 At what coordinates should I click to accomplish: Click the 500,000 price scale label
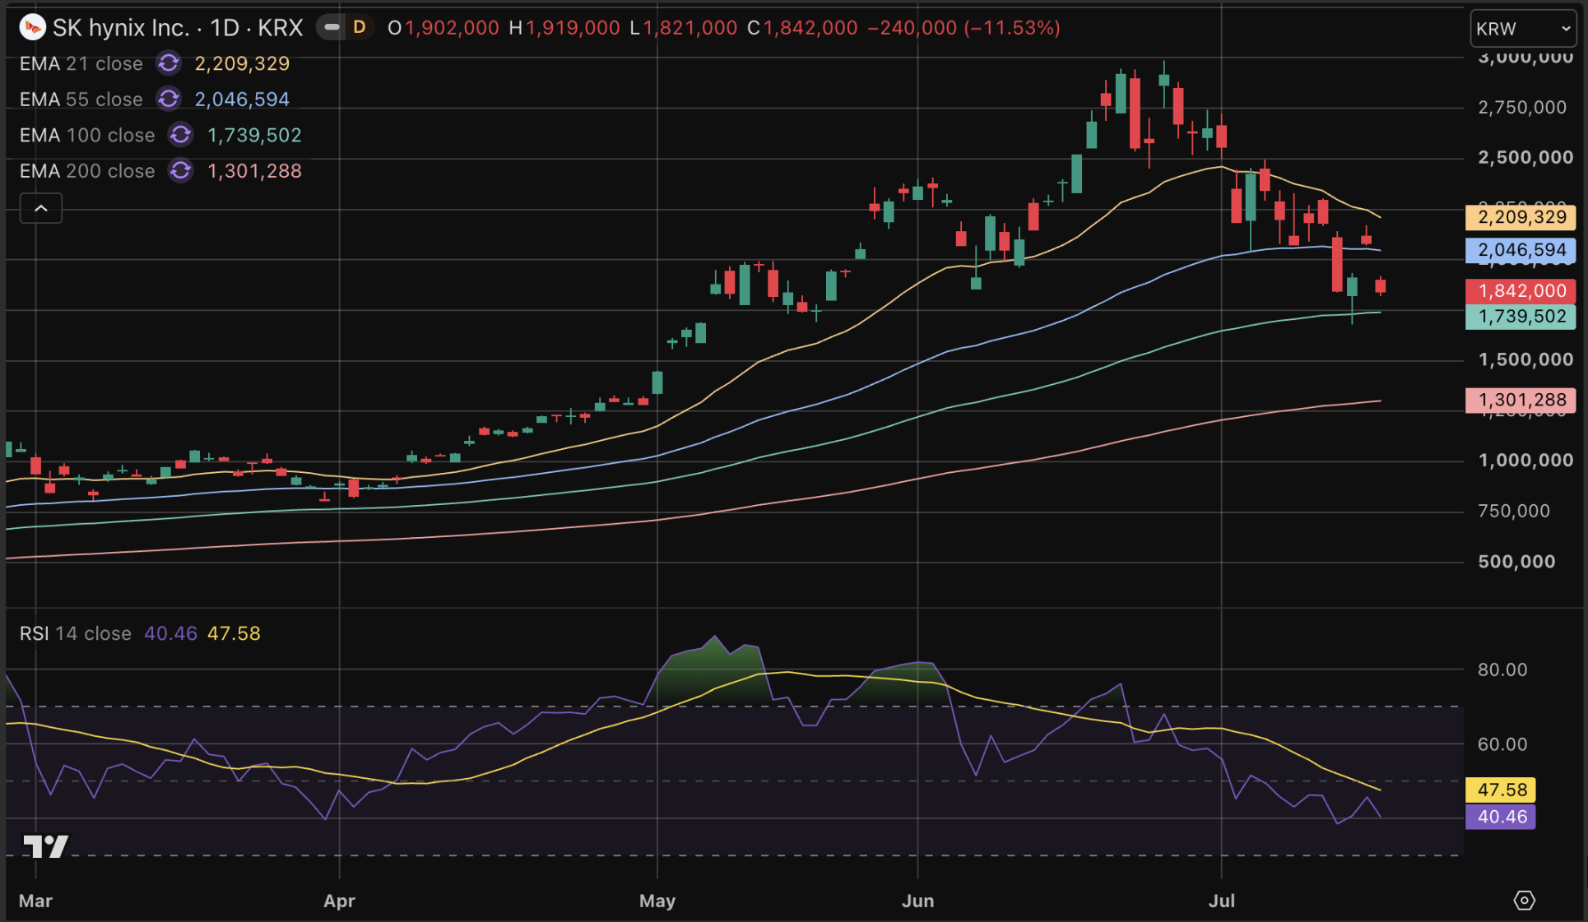point(1516,561)
